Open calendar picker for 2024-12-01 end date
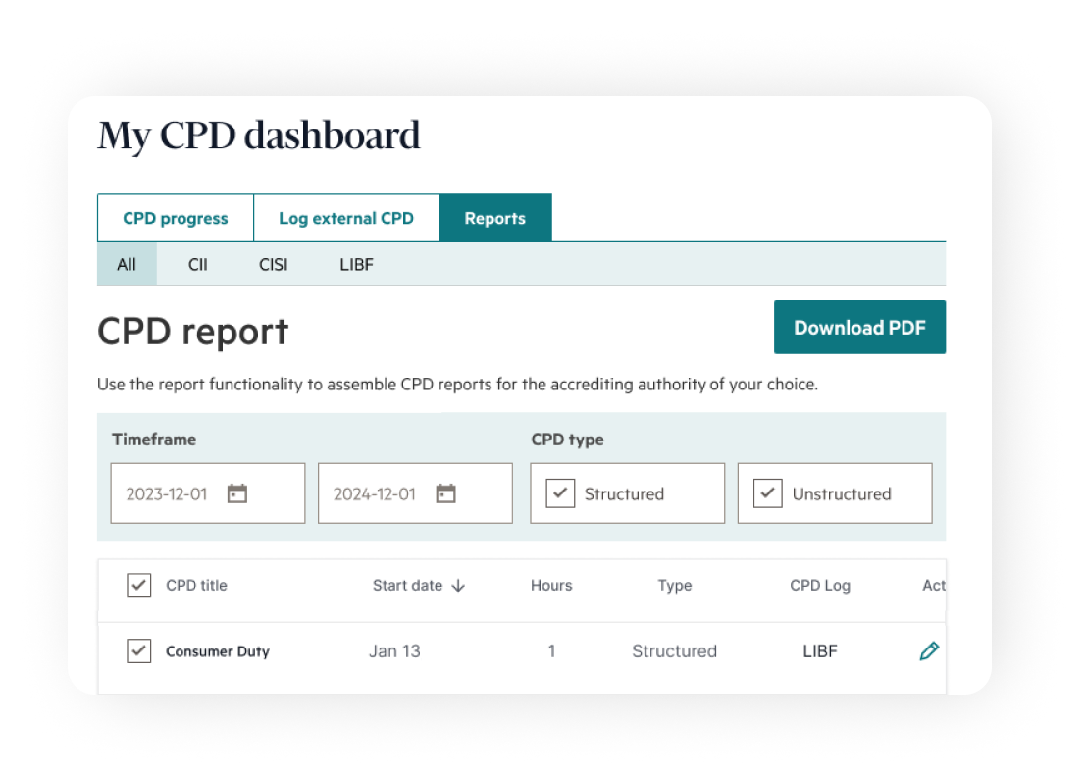This screenshot has height=777, width=1084. (445, 493)
